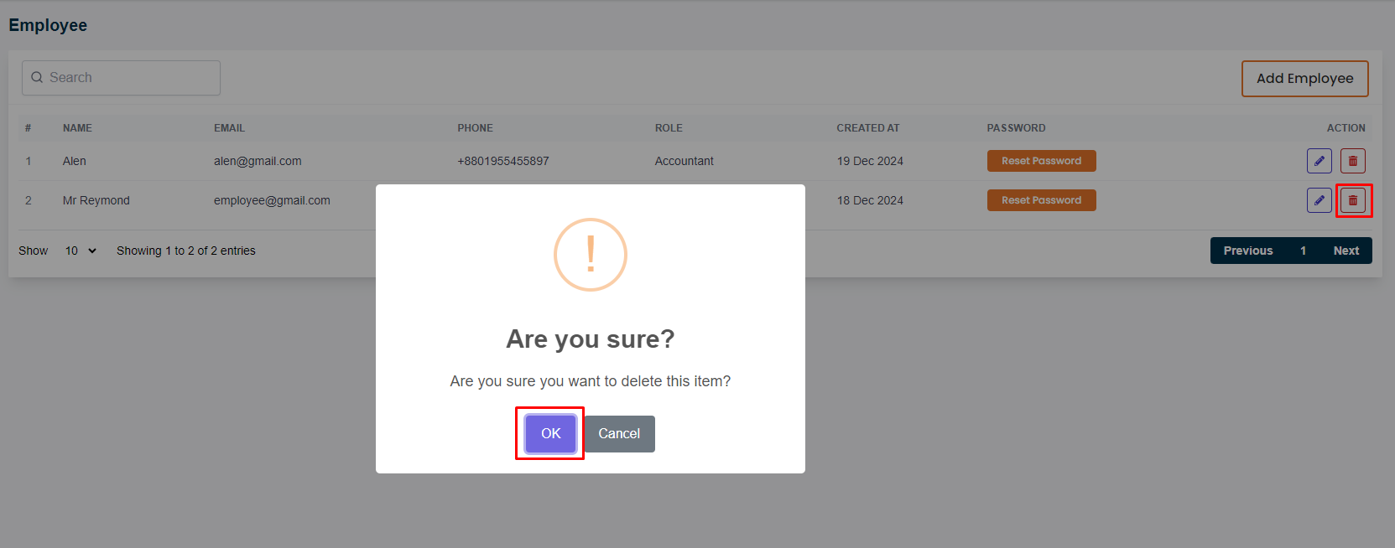Click the edit pencil icon for Alen
The image size is (1395, 548).
(1319, 161)
